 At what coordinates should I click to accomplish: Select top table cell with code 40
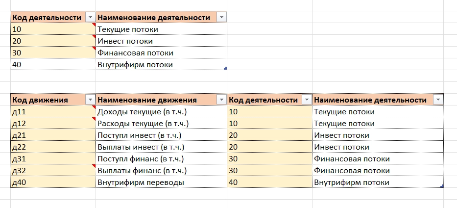tap(53, 64)
